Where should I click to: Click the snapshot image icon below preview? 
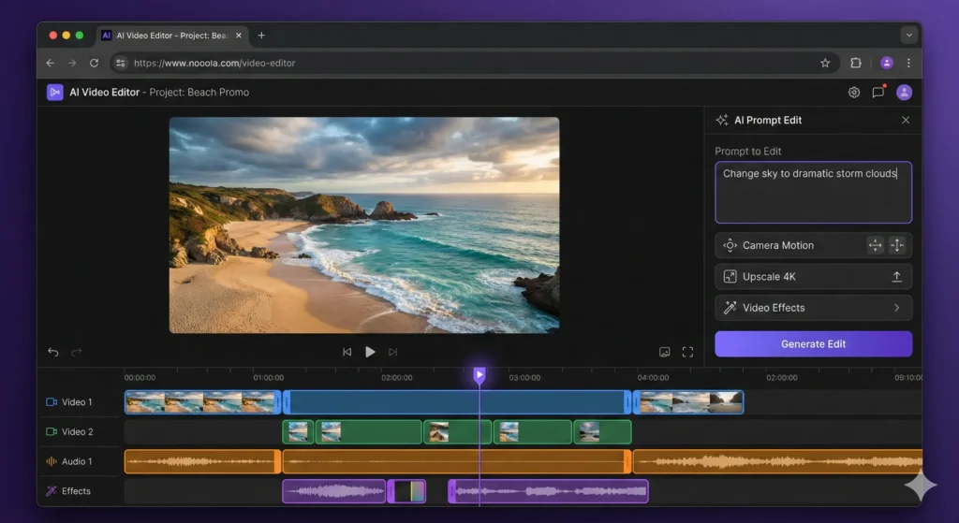[664, 352]
